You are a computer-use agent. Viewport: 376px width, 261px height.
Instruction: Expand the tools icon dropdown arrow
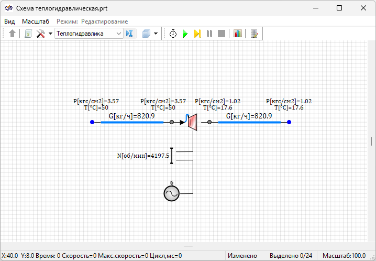point(50,34)
